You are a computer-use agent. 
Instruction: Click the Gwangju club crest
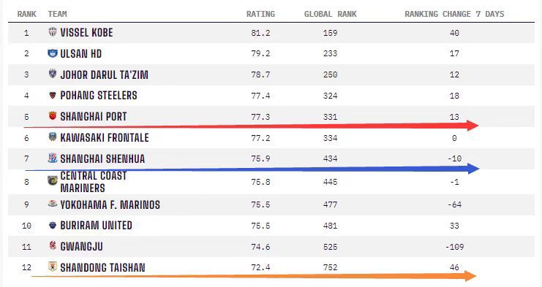click(x=53, y=245)
